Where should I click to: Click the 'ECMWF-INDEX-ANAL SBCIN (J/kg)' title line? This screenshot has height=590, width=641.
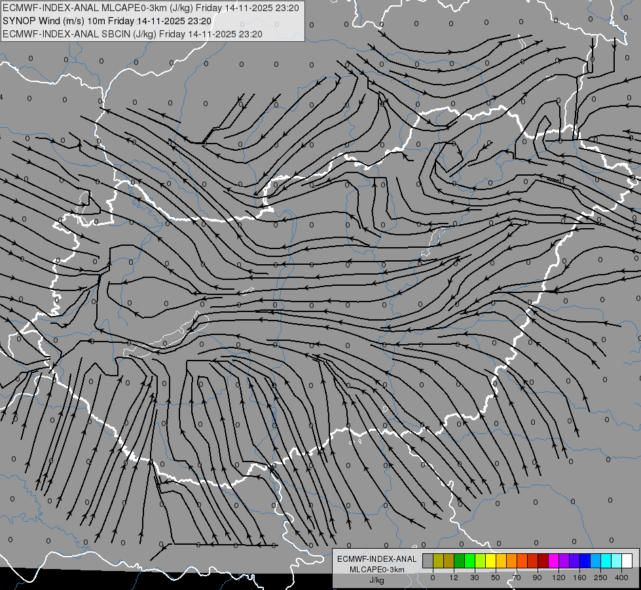(132, 34)
